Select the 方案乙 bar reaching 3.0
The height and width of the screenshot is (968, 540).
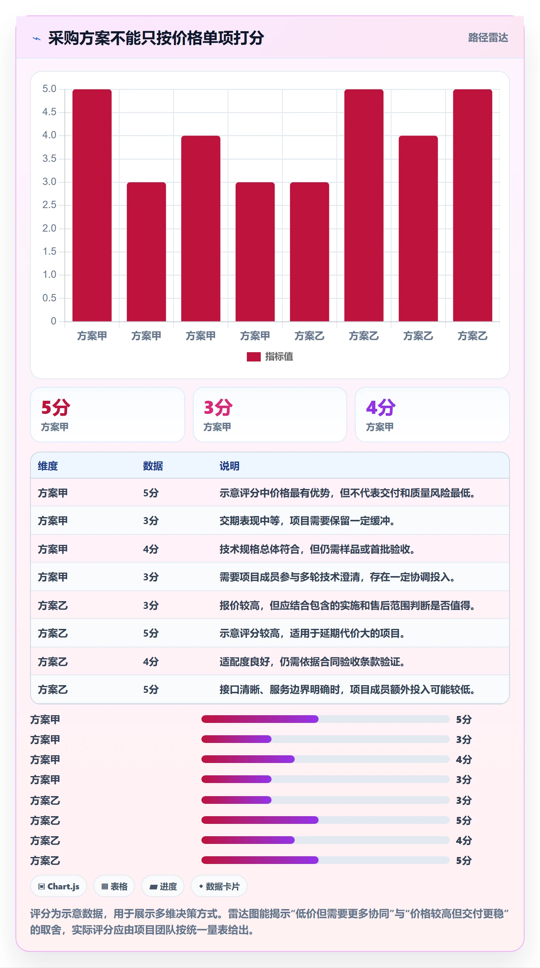[x=309, y=252]
